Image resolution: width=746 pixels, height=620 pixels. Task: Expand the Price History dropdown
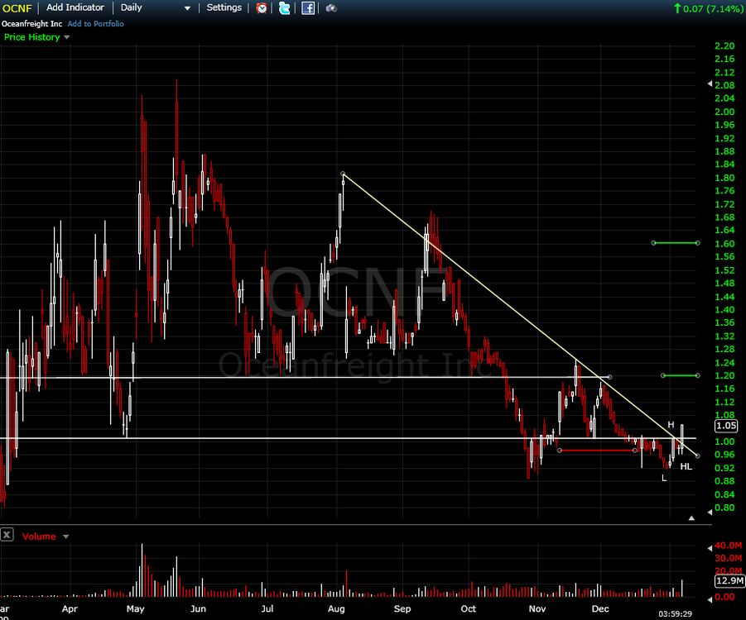[x=66, y=37]
